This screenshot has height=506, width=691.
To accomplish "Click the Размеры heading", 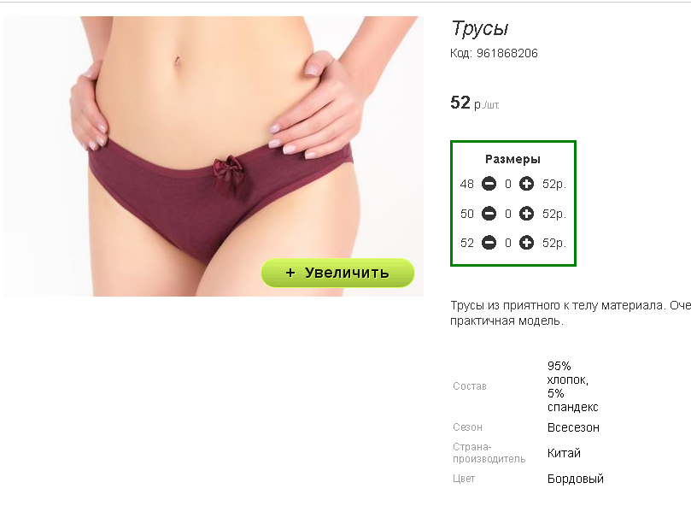I will (512, 159).
